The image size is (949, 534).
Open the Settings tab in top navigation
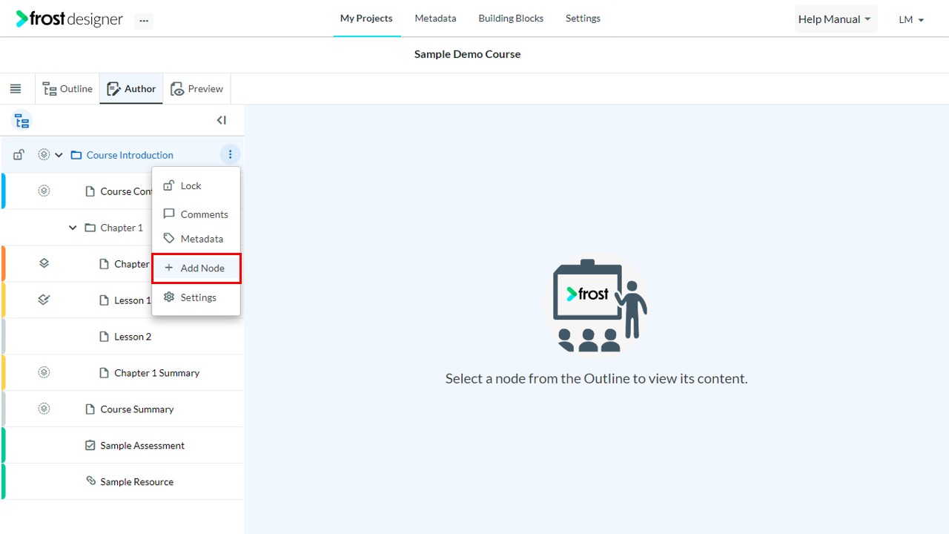click(583, 19)
